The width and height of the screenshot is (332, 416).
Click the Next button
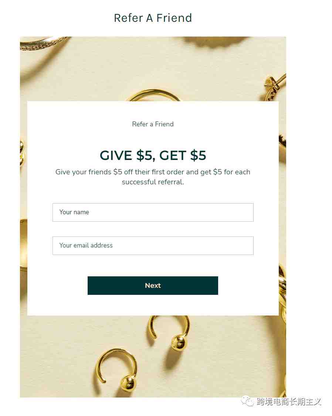[x=153, y=286]
